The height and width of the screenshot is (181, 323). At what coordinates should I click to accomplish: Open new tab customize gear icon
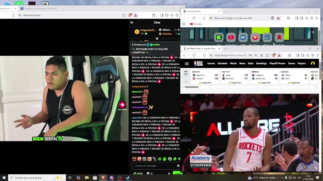[x=313, y=32]
